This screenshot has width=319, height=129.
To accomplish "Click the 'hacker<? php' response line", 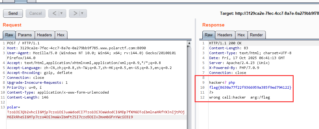I will click(222, 83).
